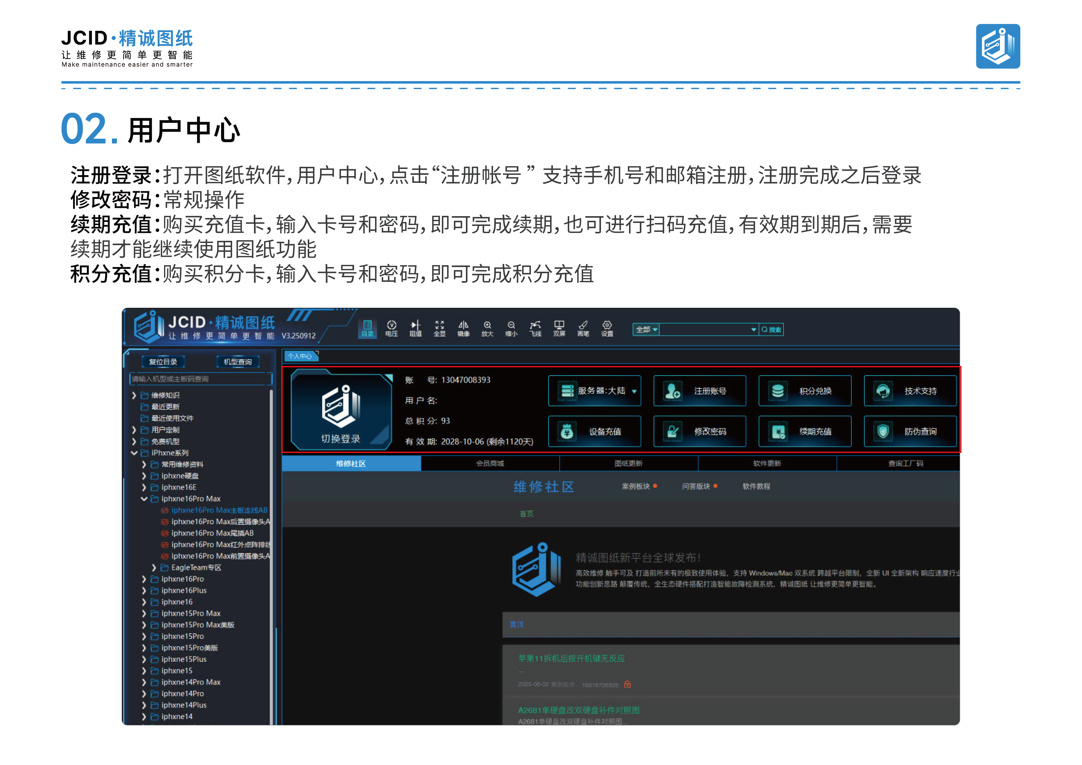Open the 服务器:大陆 server dropdown
Image resolution: width=1082 pixels, height=765 pixels.
pos(595,391)
